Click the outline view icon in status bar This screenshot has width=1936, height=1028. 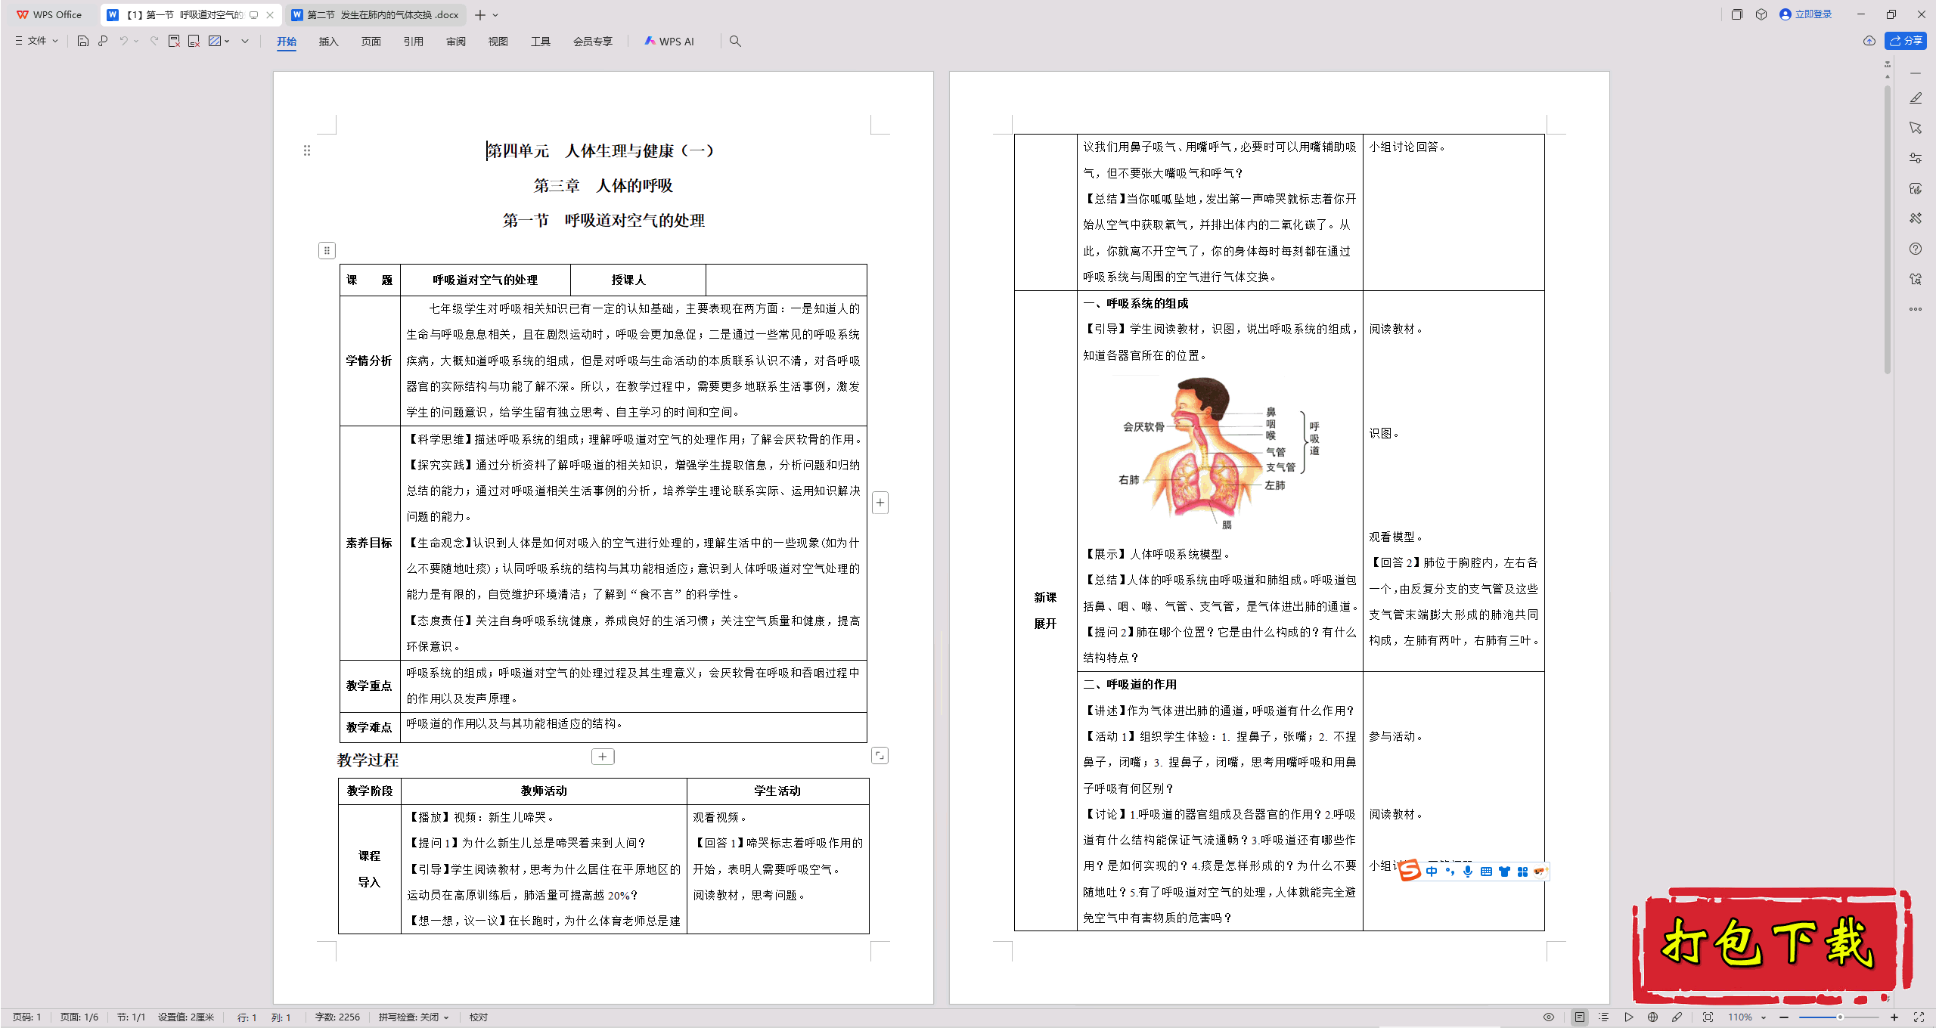pos(1604,1017)
